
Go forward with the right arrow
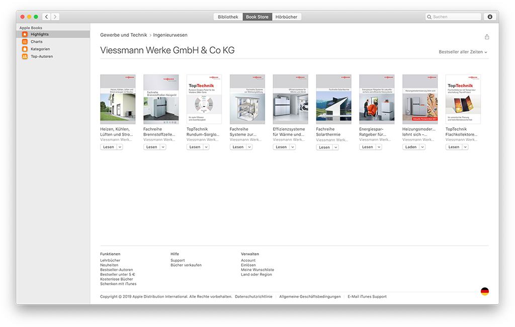pyautogui.click(x=55, y=17)
